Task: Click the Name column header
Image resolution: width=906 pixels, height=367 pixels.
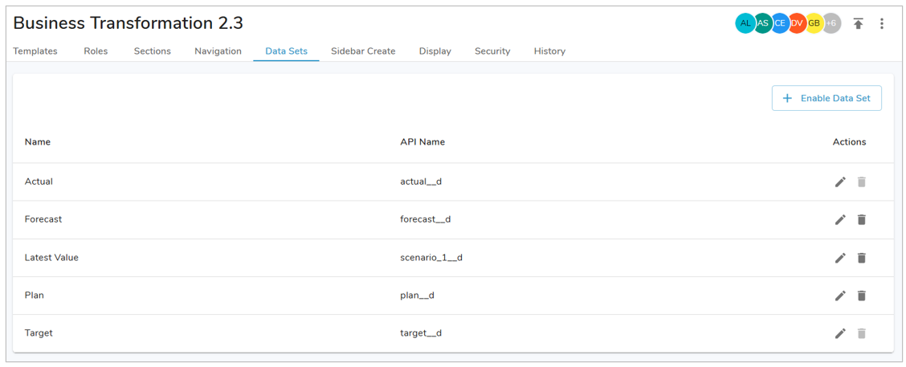Action: pos(38,142)
